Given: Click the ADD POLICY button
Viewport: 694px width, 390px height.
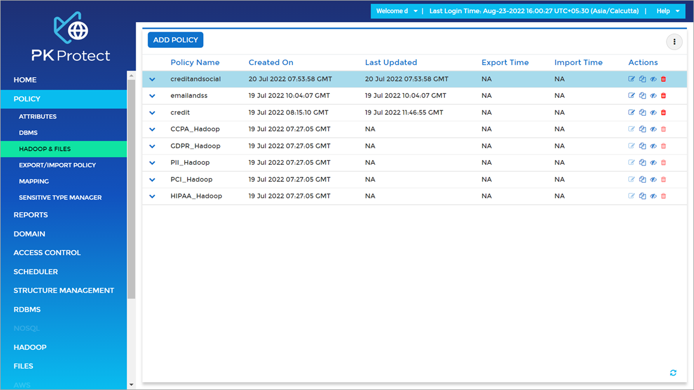Looking at the screenshot, I should 175,39.
